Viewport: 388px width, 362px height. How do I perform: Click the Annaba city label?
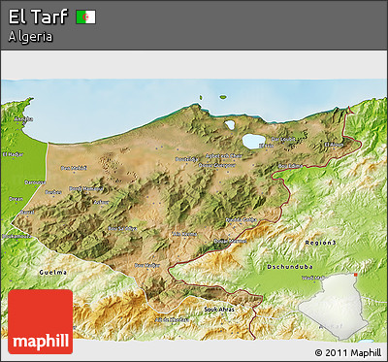pos(23,119)
